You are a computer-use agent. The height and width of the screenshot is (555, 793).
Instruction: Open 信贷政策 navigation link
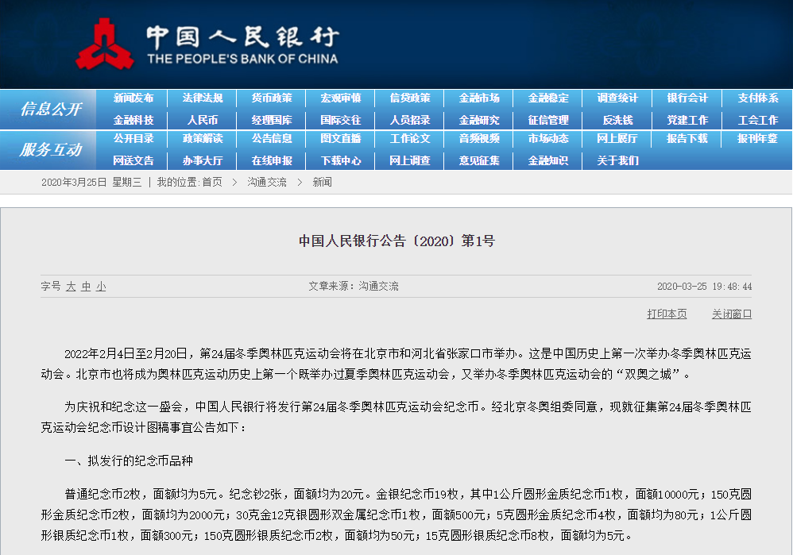click(x=410, y=98)
